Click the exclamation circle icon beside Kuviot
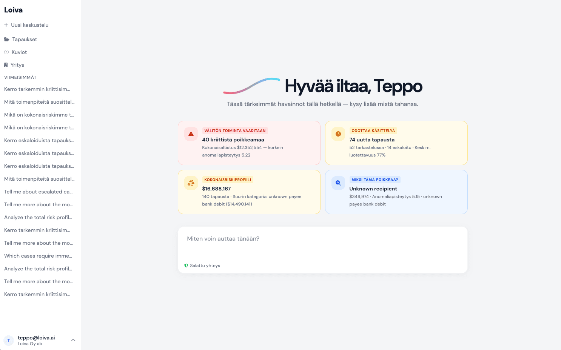Viewport: 561px width, 350px height. [6, 52]
